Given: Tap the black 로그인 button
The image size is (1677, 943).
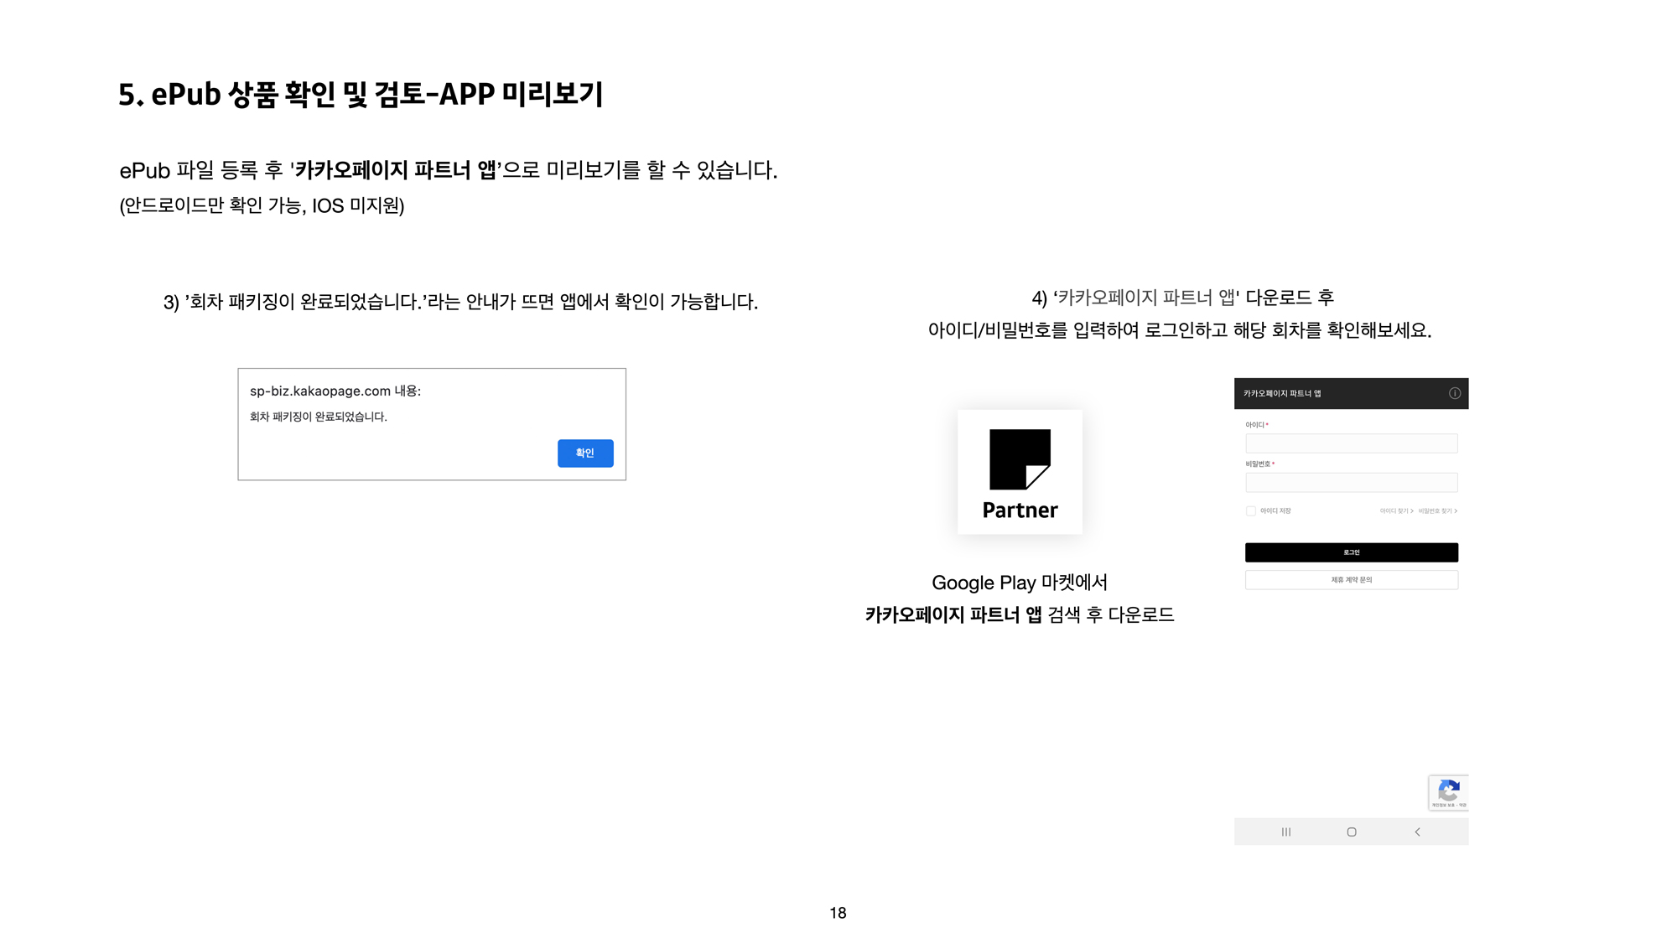Looking at the screenshot, I should tap(1351, 552).
